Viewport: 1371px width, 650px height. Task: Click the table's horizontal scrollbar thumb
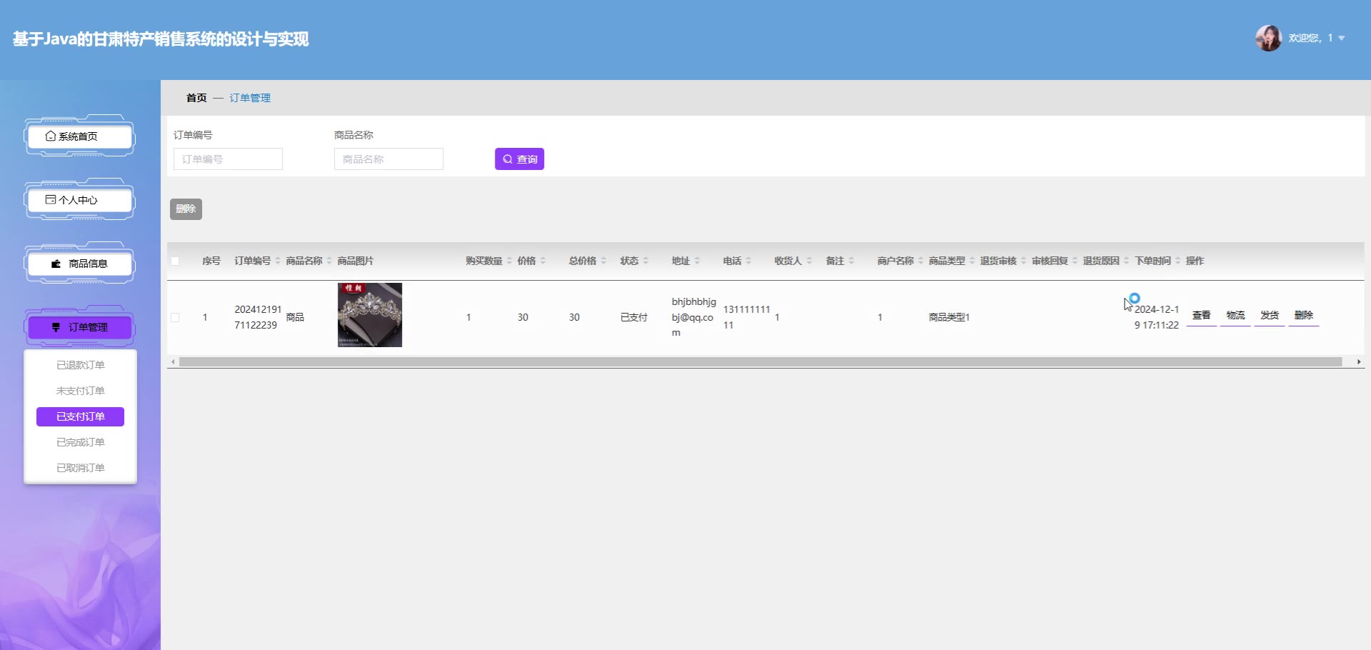click(760, 362)
